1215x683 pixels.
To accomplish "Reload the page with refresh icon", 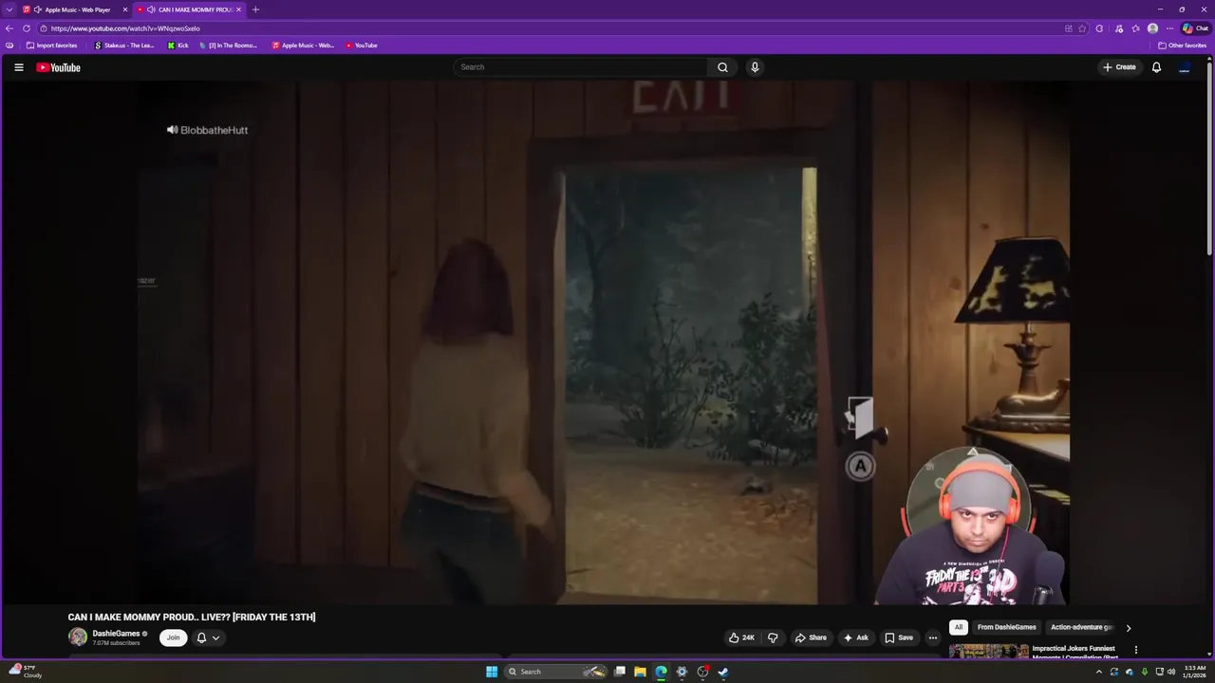I will (x=27, y=28).
